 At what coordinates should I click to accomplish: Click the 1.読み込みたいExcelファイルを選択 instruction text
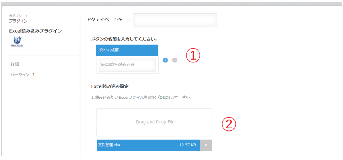pos(142,98)
